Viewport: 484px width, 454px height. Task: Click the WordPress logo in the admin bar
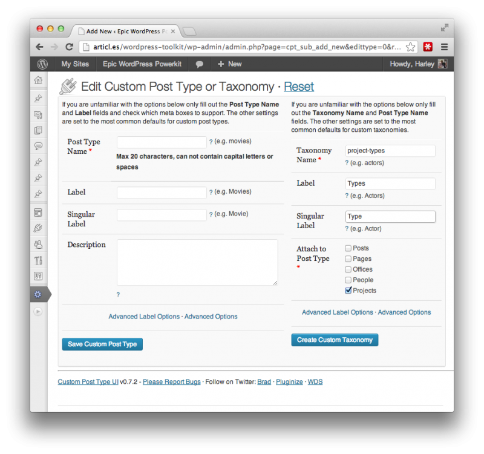click(42, 64)
